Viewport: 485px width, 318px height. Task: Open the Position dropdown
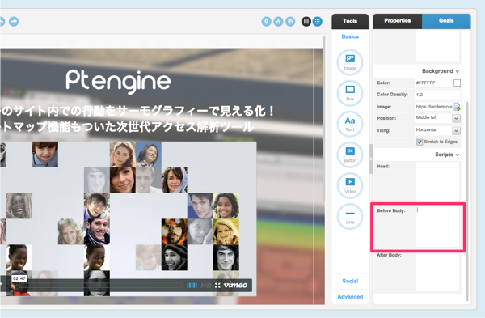[456, 118]
